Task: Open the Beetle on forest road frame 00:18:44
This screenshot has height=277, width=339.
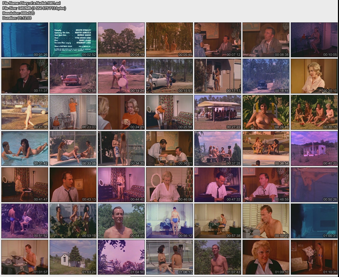Action: point(266,76)
